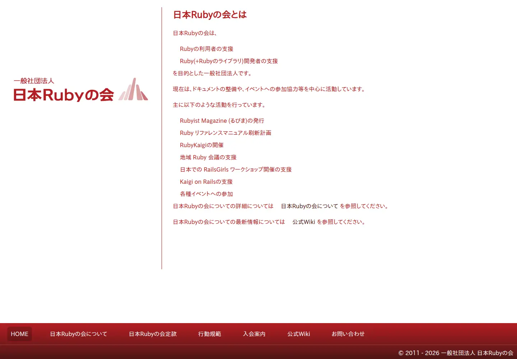This screenshot has width=517, height=359.
Task: Open 公式Wiki from the navigation bar
Action: 299,334
